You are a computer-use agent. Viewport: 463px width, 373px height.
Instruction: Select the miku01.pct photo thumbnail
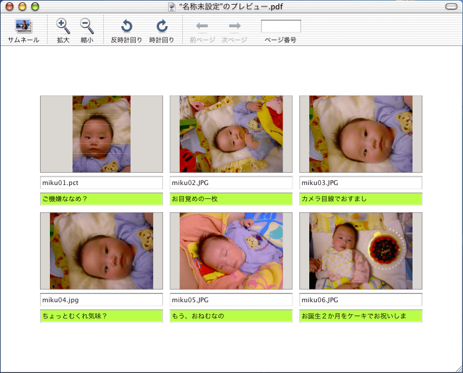[x=102, y=134]
